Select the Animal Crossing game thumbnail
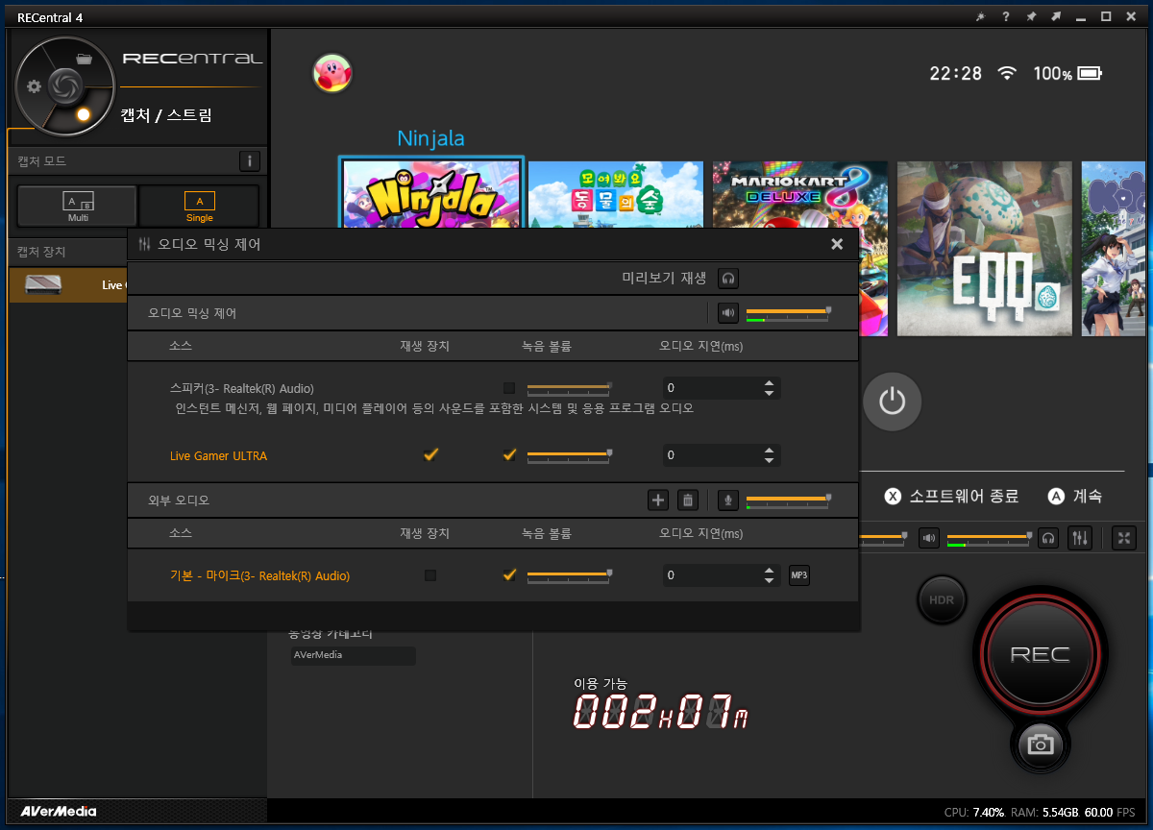This screenshot has width=1153, height=830. click(x=616, y=195)
